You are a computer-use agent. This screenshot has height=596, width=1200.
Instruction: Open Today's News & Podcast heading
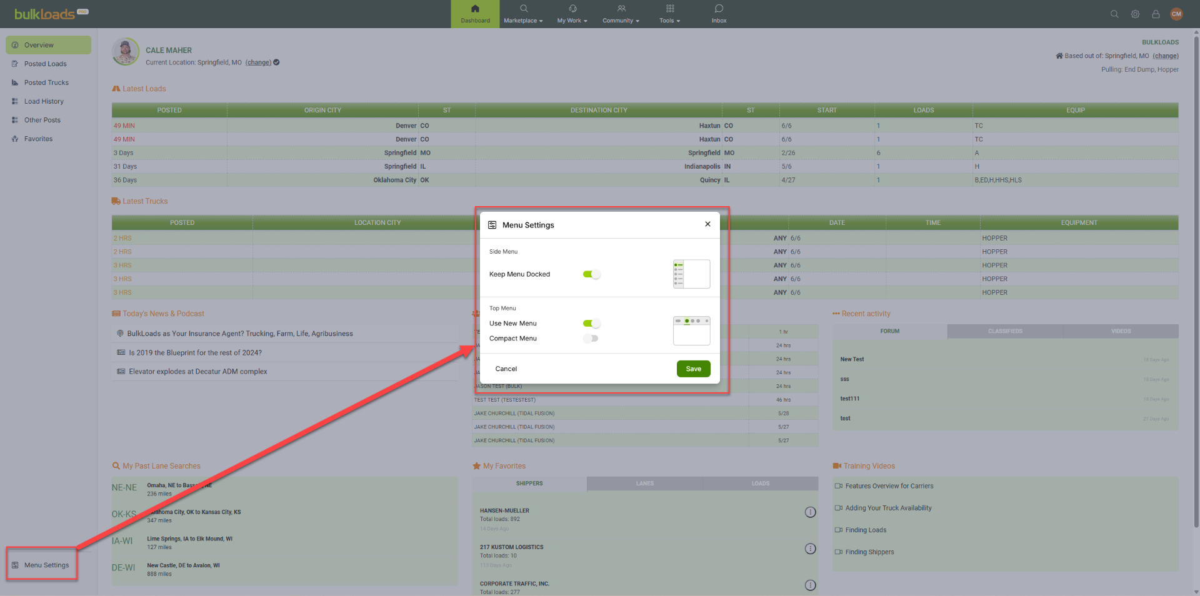(x=163, y=314)
